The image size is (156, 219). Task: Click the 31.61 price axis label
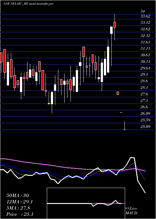[145, 42]
